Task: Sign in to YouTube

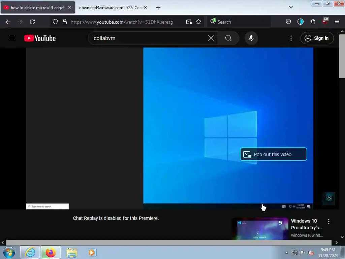Action: (x=317, y=38)
